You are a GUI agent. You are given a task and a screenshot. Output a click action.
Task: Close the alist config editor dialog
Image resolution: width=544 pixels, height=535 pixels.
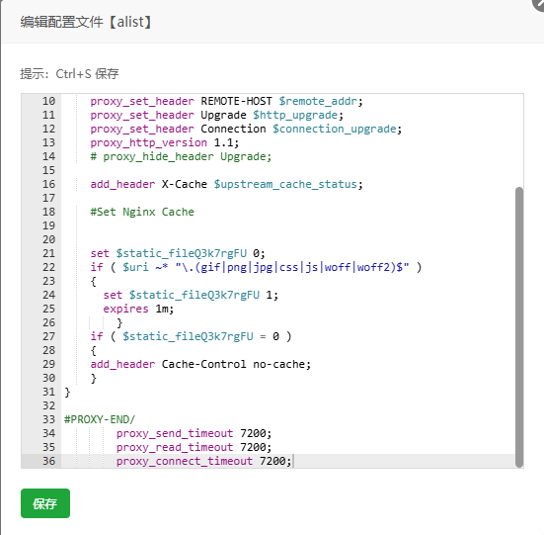(x=539, y=3)
